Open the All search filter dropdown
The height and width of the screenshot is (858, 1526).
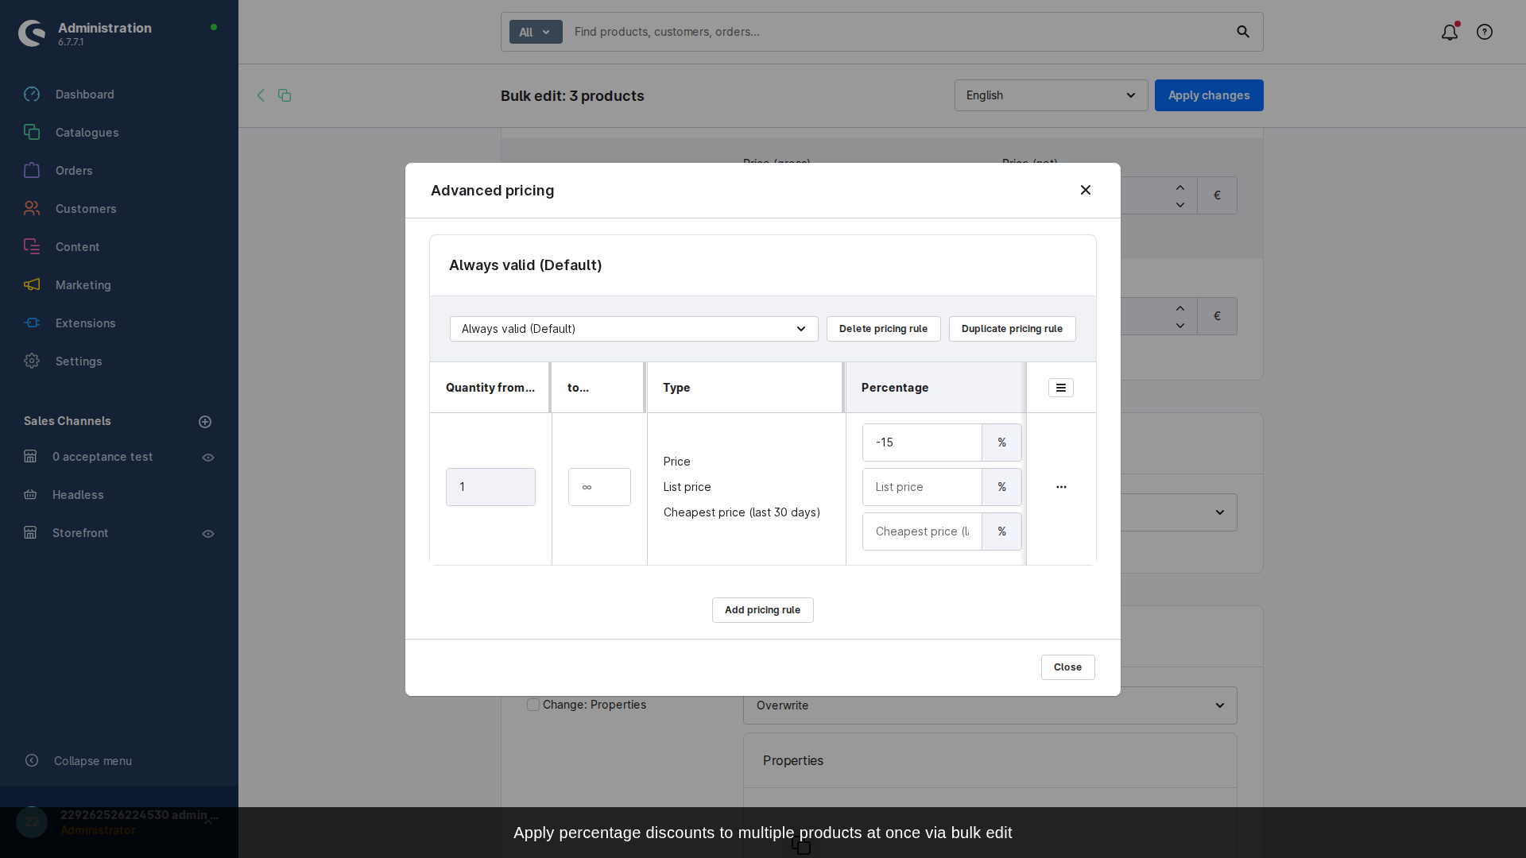click(x=535, y=33)
